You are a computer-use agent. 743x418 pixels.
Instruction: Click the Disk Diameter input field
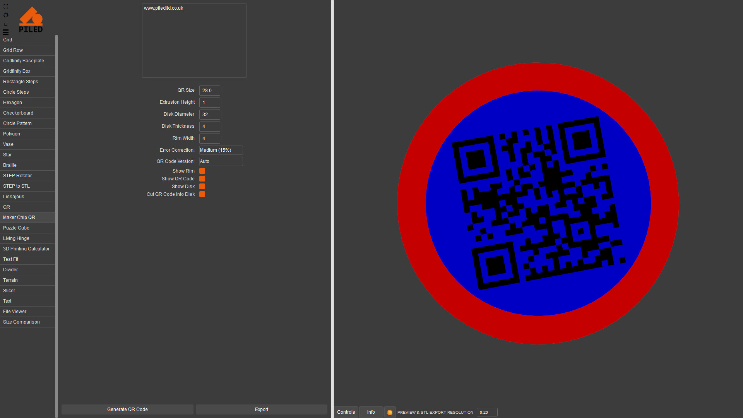coord(209,115)
